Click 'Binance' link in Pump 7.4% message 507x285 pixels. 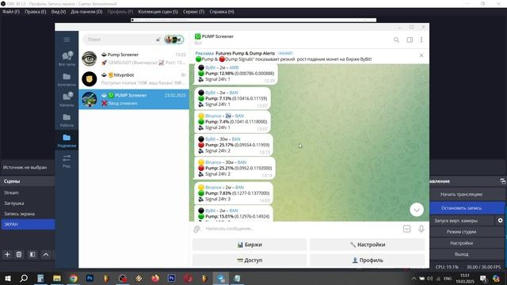pos(213,116)
